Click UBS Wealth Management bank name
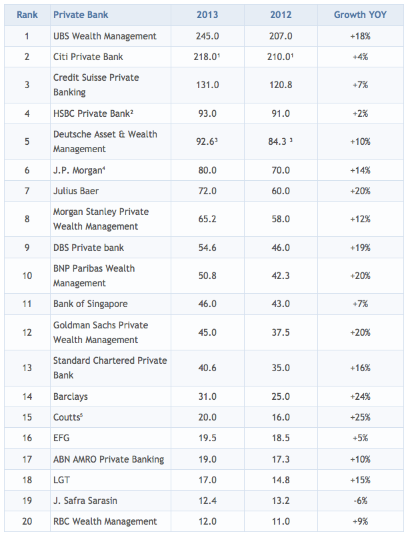Viewport: 408px width, 536px height. pyautogui.click(x=105, y=36)
